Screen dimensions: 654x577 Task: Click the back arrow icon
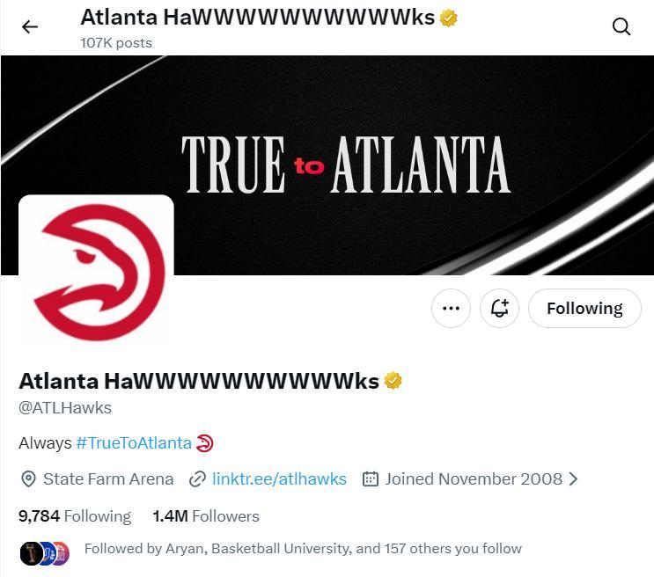pyautogui.click(x=30, y=27)
